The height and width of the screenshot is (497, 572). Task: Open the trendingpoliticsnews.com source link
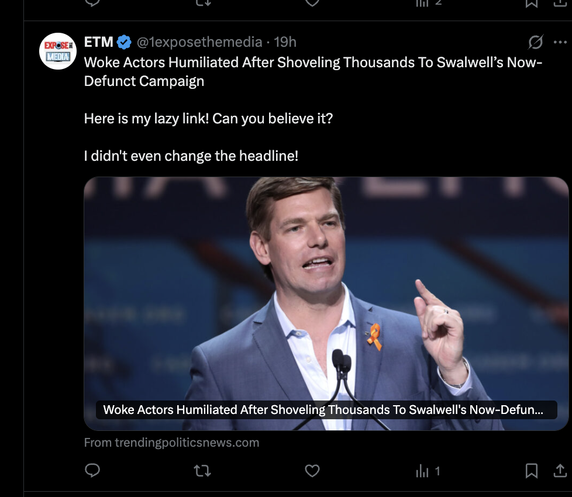point(171,443)
